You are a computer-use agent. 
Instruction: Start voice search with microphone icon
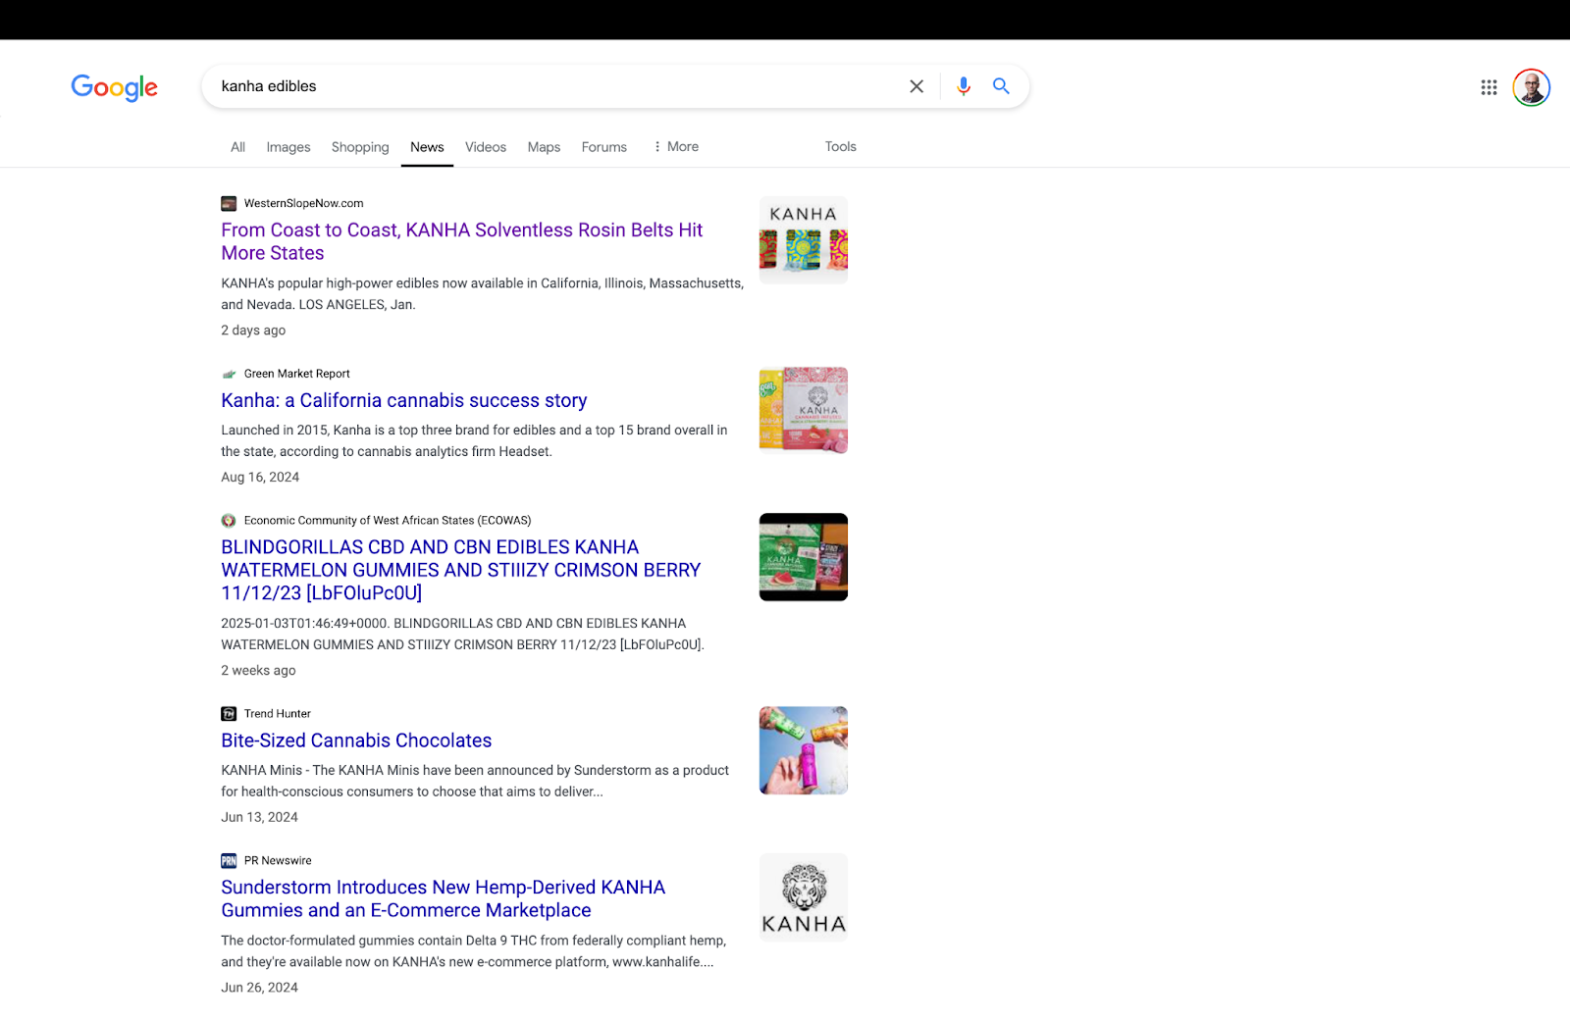[964, 86]
